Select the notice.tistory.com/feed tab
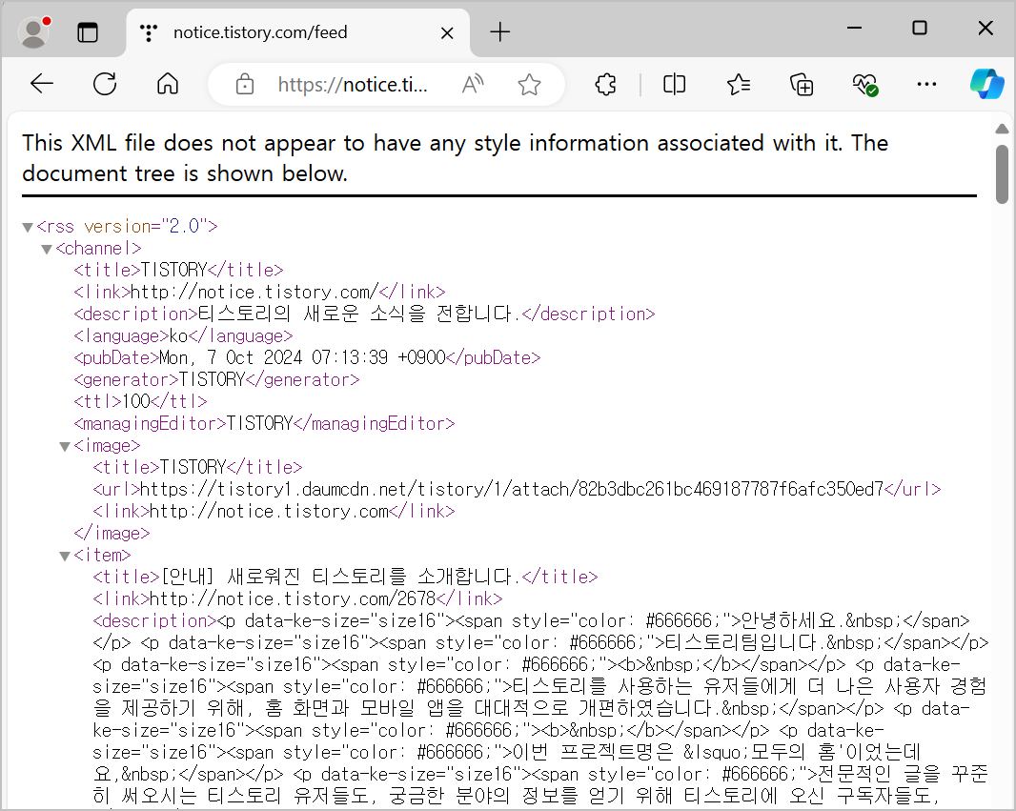The image size is (1016, 811). coord(297,32)
